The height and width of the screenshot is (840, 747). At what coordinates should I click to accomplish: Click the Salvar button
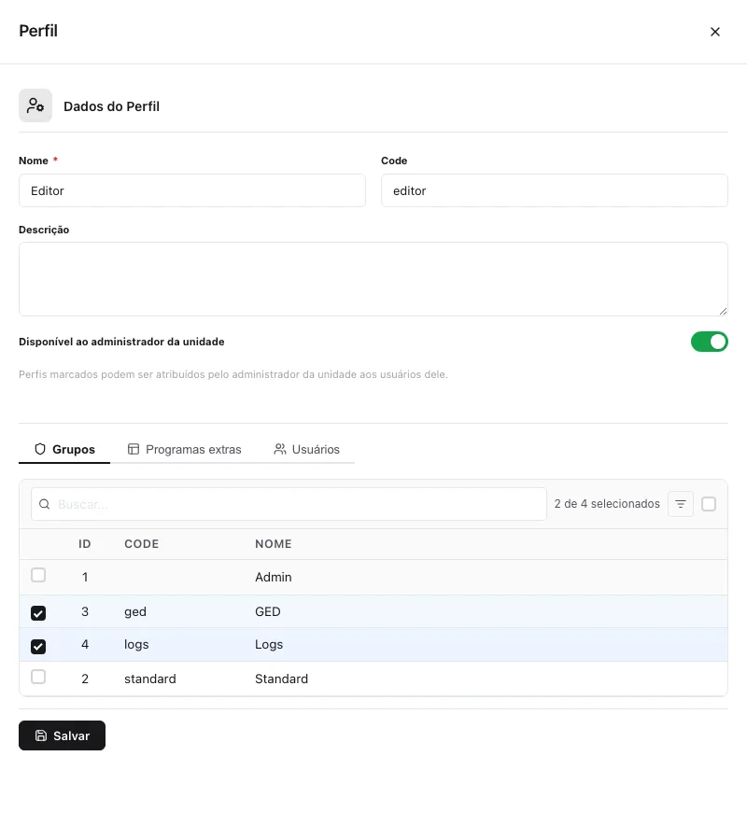click(x=63, y=735)
